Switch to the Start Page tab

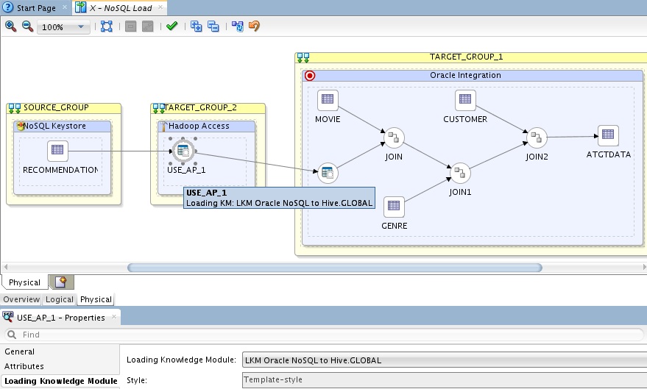tap(36, 8)
